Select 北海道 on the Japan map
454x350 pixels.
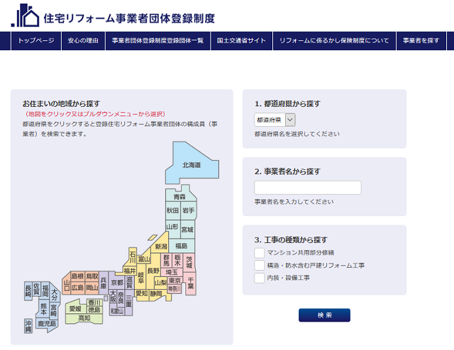191,164
